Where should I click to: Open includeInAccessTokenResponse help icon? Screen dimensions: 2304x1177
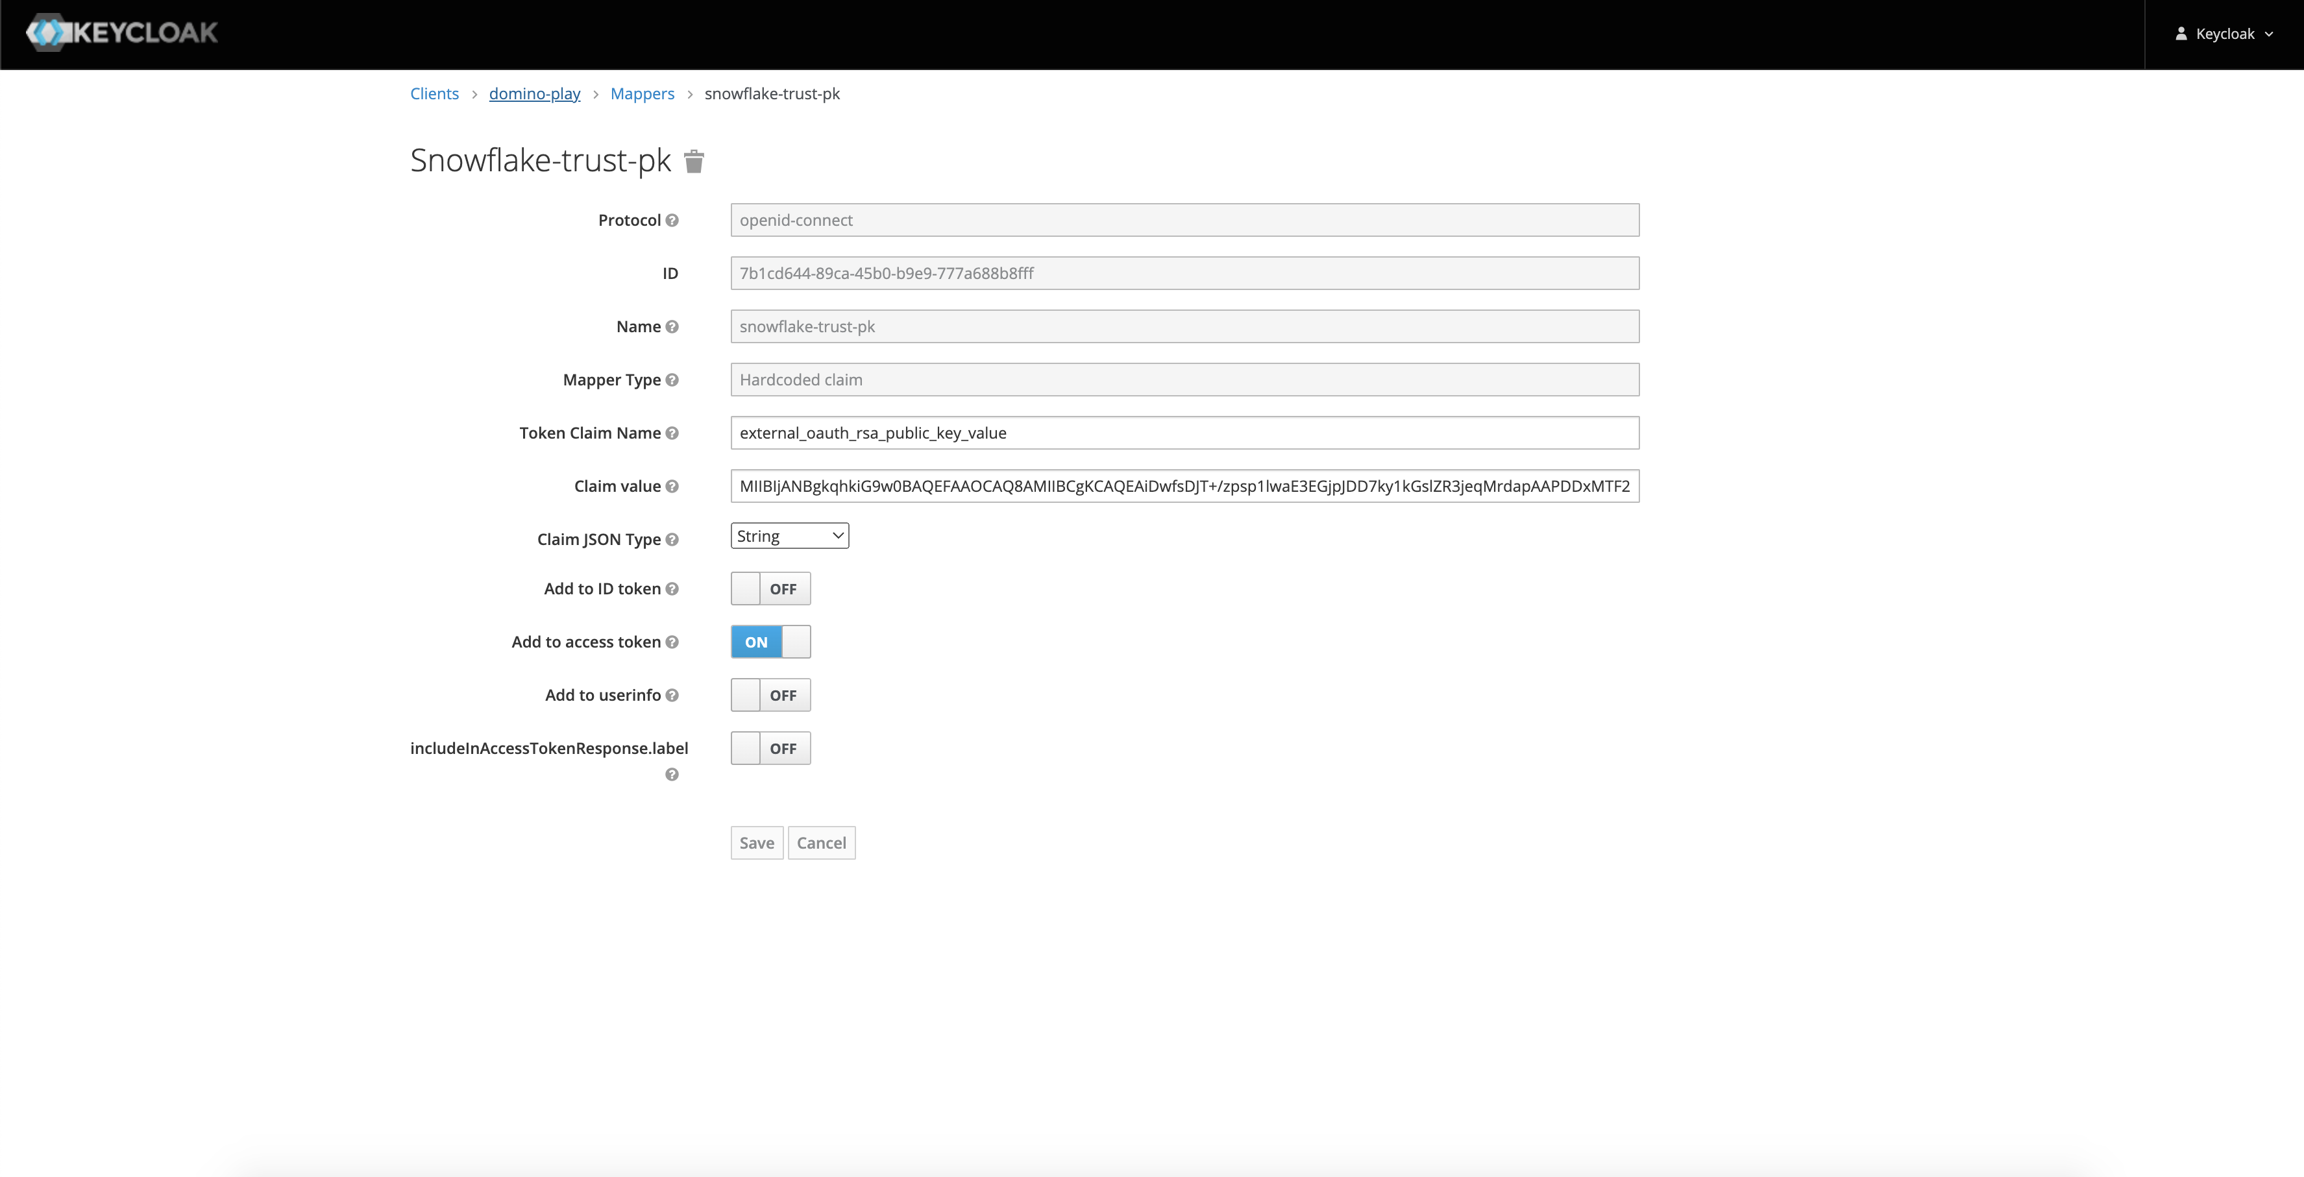pos(672,775)
